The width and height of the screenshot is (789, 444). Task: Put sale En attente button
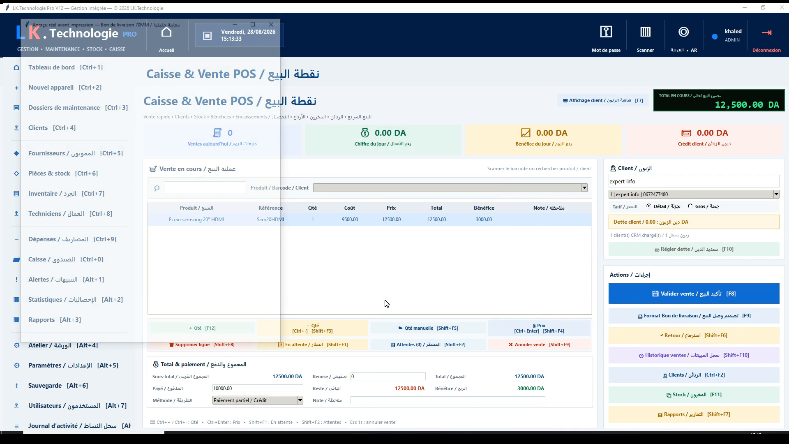313,345
